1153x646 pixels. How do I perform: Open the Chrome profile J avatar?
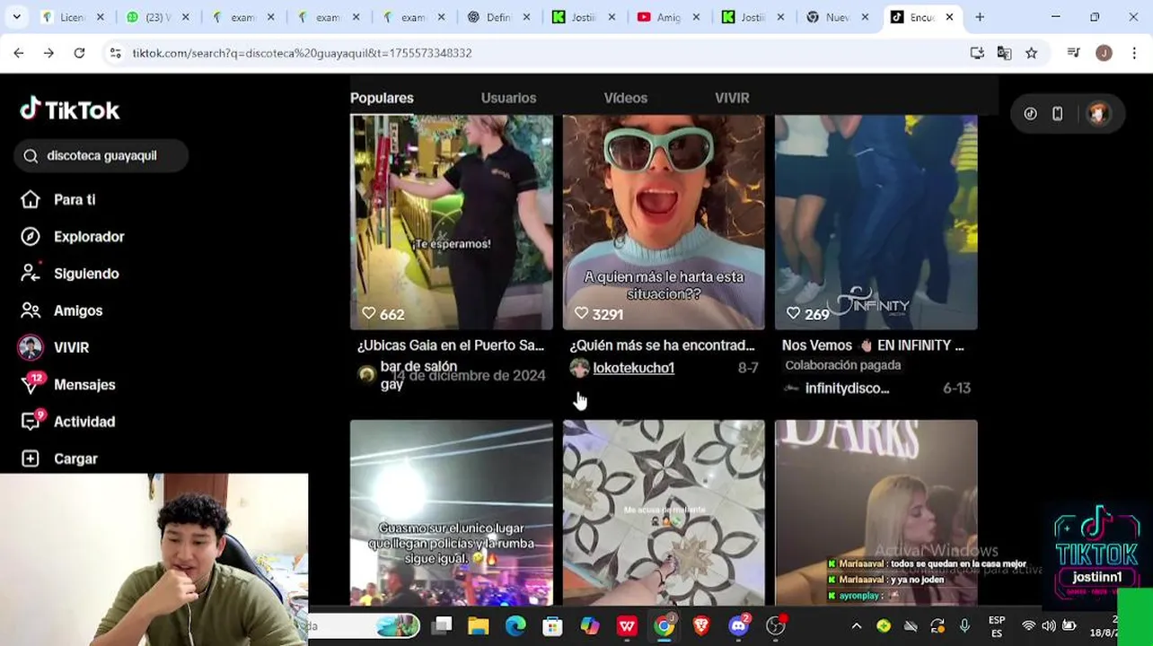(x=1104, y=53)
